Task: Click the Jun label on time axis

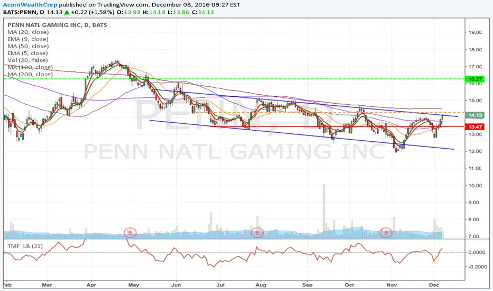Action: (x=176, y=285)
